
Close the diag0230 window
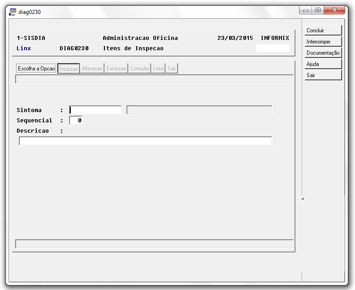334,10
